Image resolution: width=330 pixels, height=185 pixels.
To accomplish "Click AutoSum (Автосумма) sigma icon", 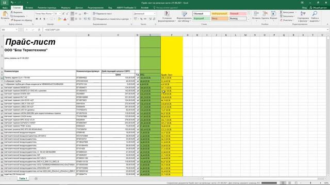I will [x=281, y=12].
